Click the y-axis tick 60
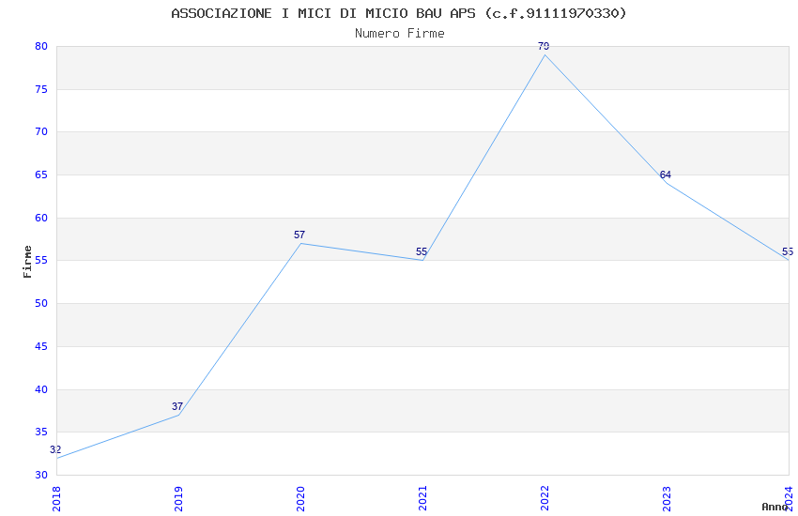The image size is (798, 516). (41, 218)
